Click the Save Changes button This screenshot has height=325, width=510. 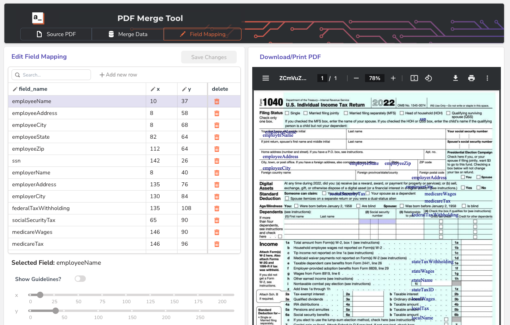(x=209, y=57)
